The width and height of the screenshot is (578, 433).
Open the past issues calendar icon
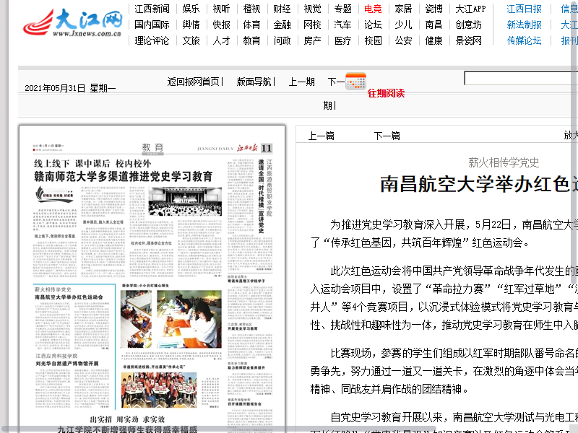pos(355,82)
